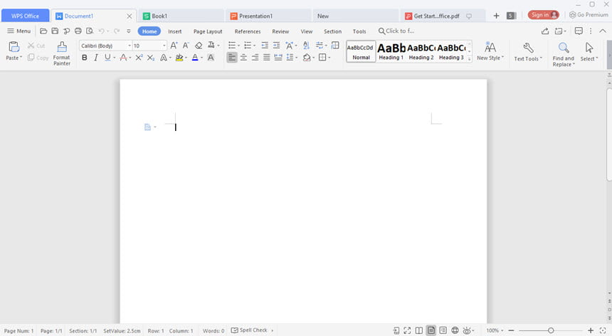Toggle the eye protection mode icon
This screenshot has width=612, height=336.
click(466, 330)
